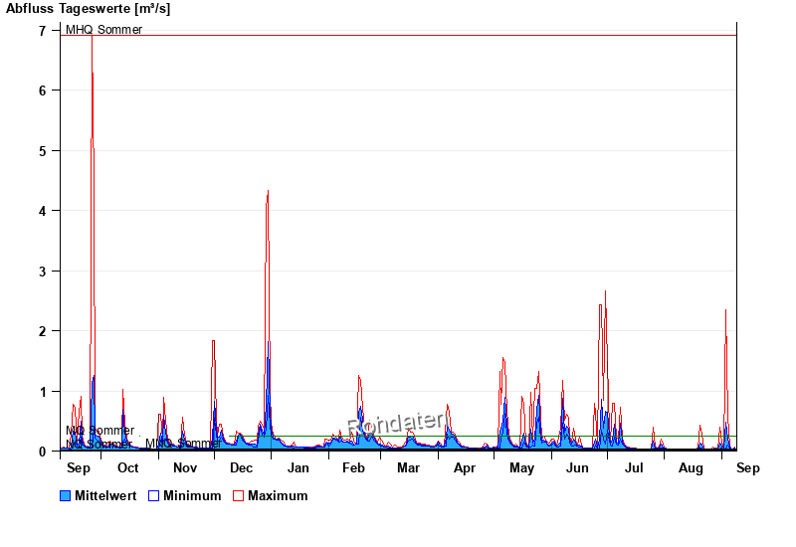Select the Jul month label on the x-axis
Image resolution: width=796 pixels, height=547 pixels.
coord(634,467)
